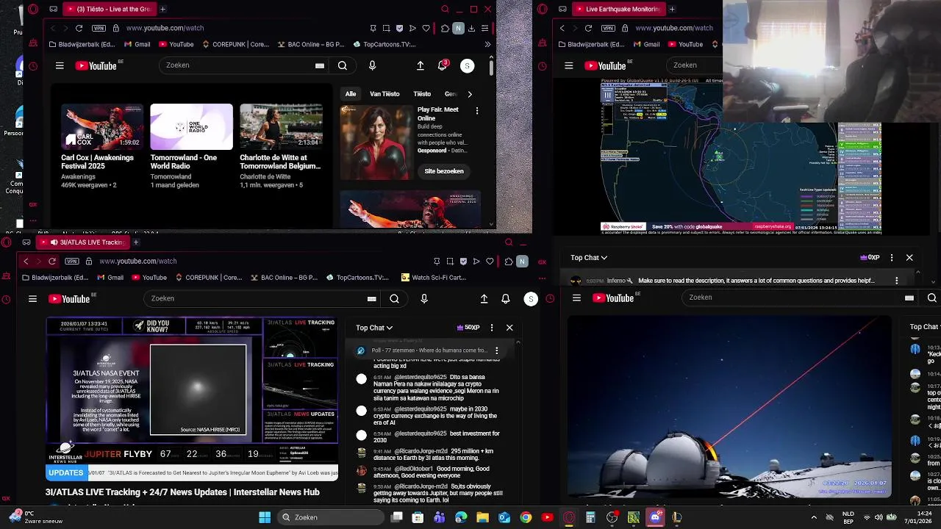Click the create upload icon in Tiësto window
The height and width of the screenshot is (529, 941).
pos(421,65)
